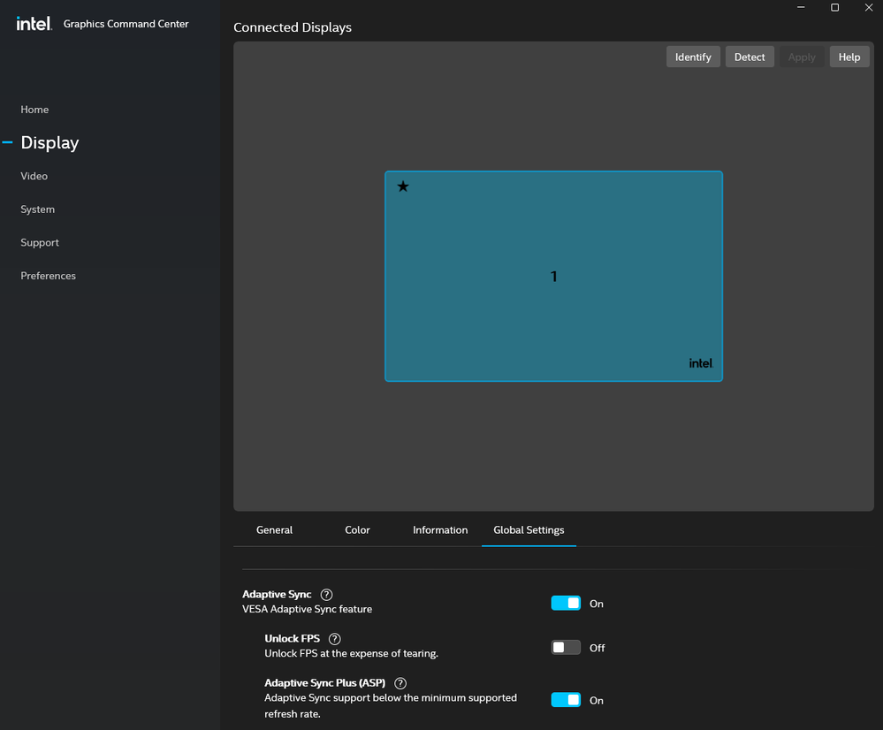Select the Information tab
The height and width of the screenshot is (730, 883).
click(x=440, y=530)
